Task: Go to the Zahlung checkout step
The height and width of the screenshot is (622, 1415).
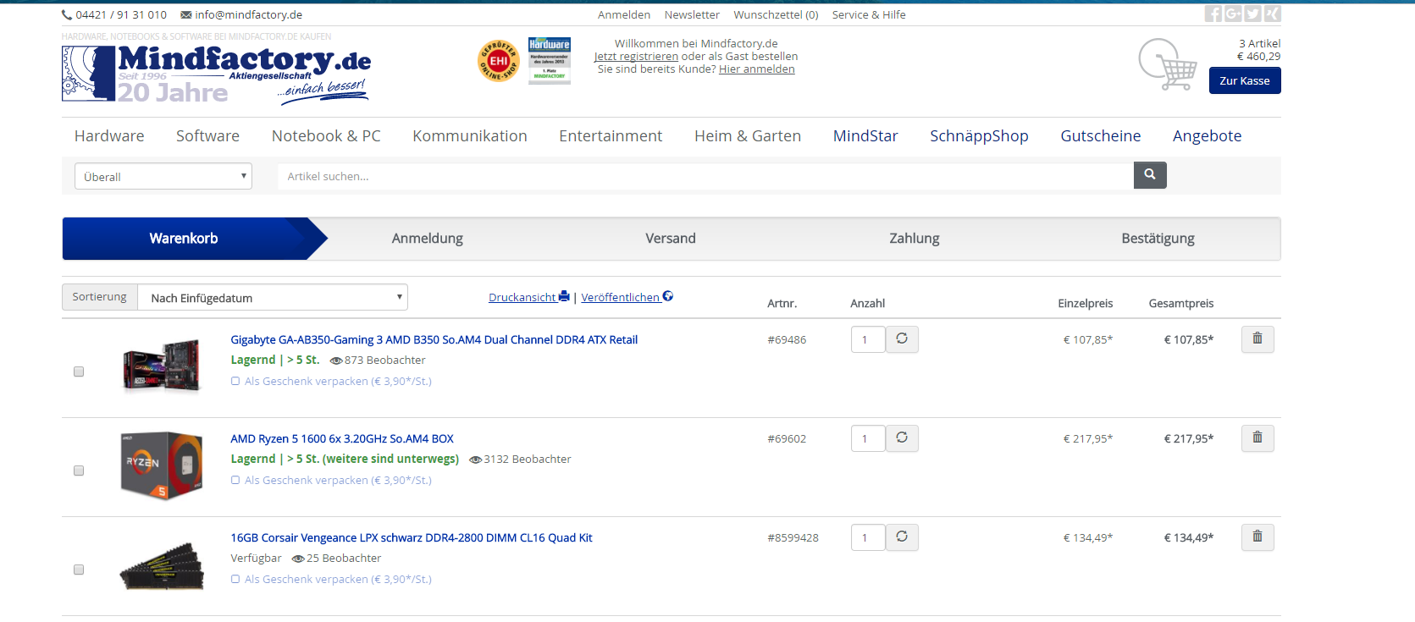Action: click(915, 239)
